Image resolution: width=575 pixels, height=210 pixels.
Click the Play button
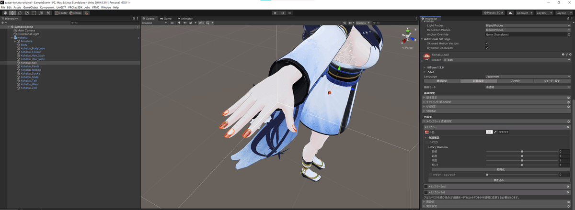[275, 13]
